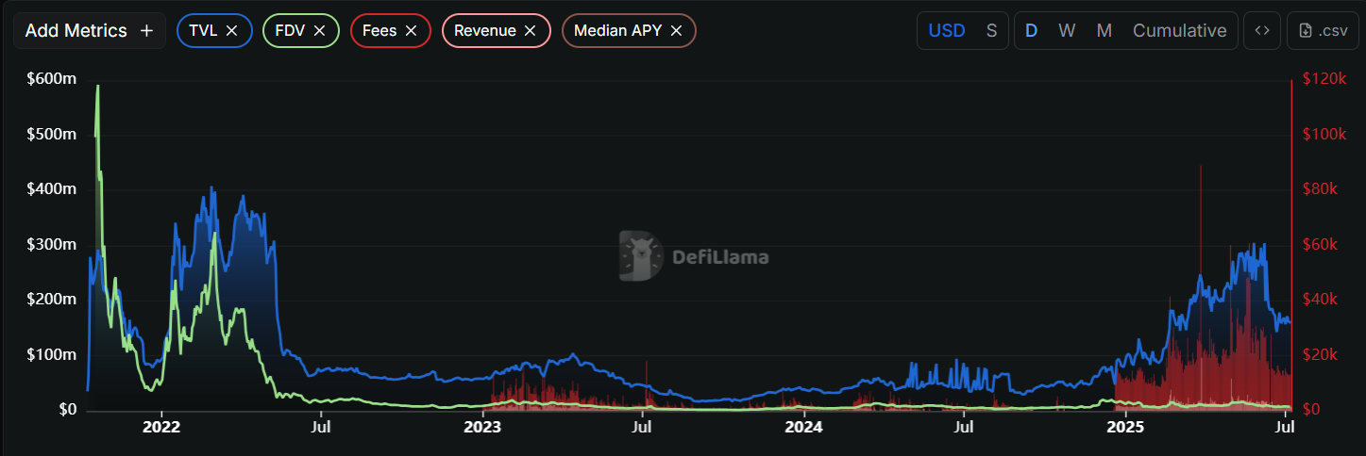Viewport: 1366px width, 456px height.
Task: Remove the Revenue metric via its X icon
Action: click(530, 31)
